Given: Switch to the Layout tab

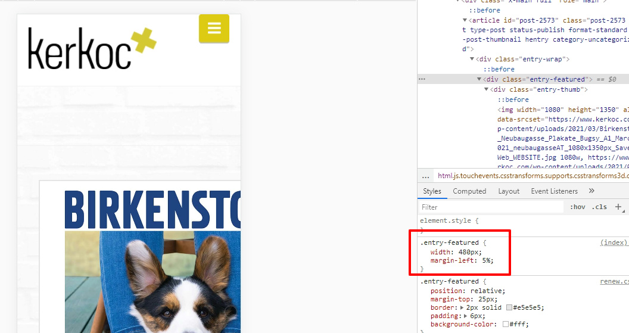Looking at the screenshot, I should [x=509, y=191].
